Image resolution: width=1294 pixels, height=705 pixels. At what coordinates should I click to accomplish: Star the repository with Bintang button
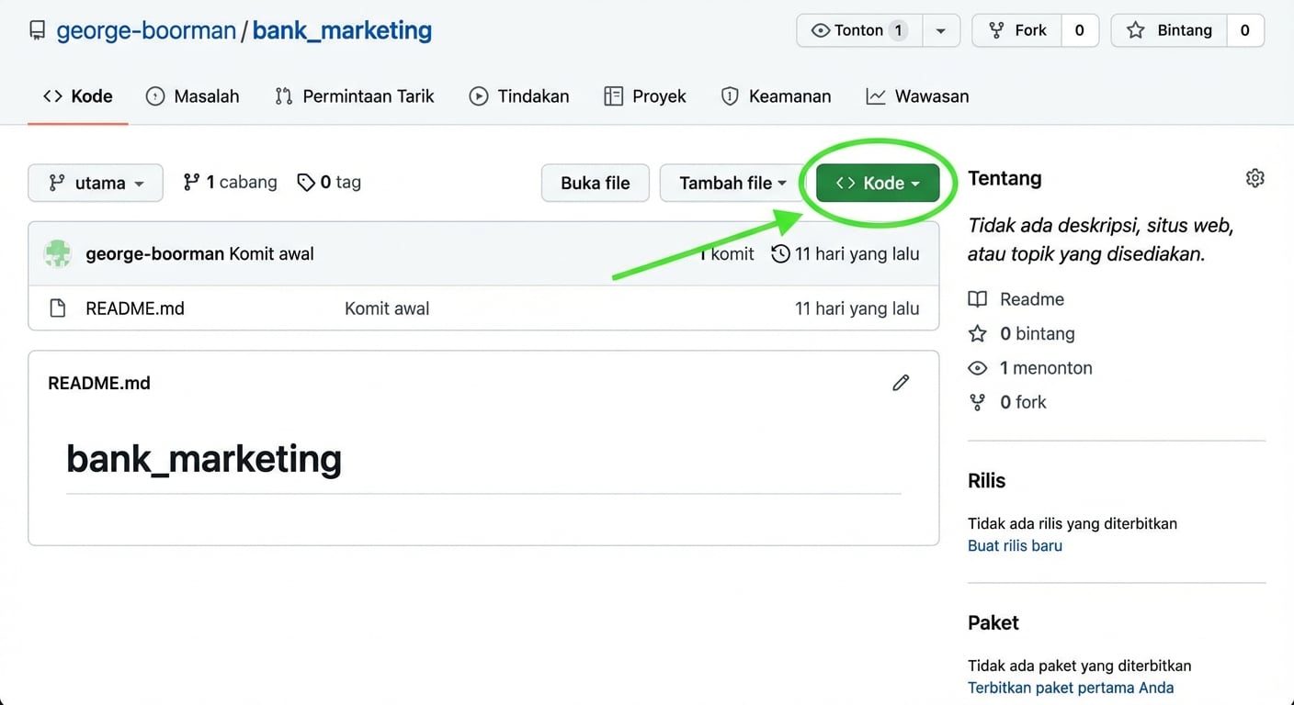point(1170,30)
